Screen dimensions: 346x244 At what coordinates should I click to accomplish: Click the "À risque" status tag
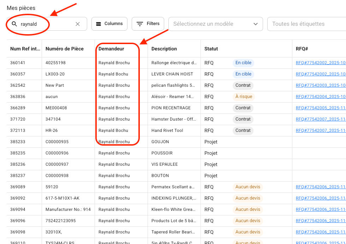click(x=243, y=97)
